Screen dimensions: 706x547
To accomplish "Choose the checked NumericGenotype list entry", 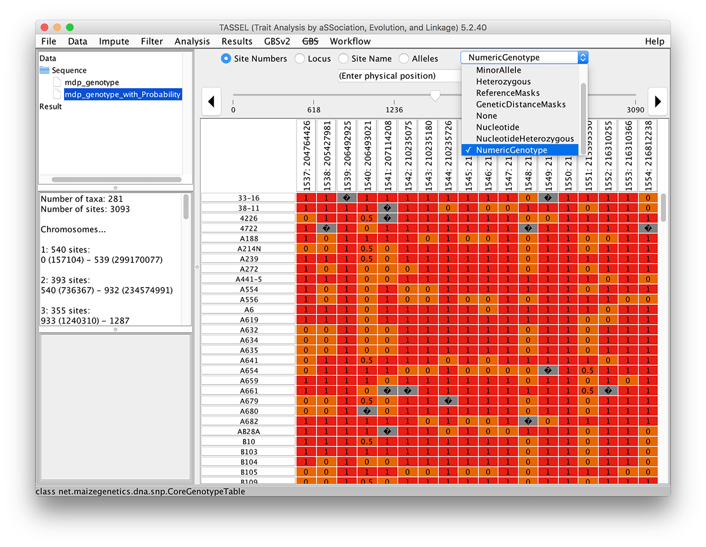I will (520, 150).
